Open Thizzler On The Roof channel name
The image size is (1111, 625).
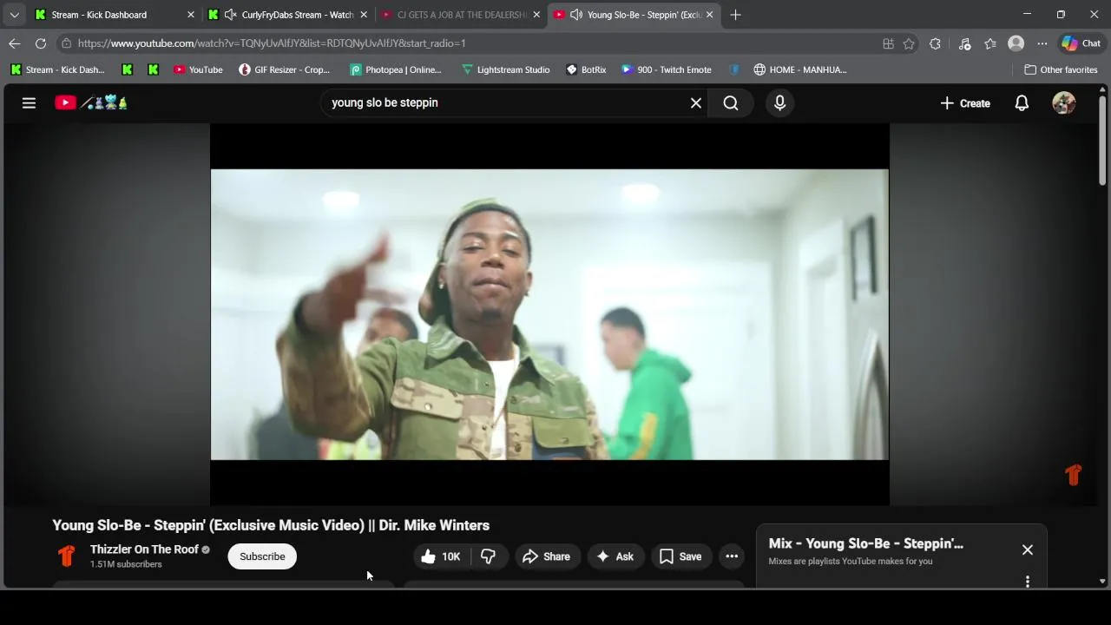[x=144, y=549]
